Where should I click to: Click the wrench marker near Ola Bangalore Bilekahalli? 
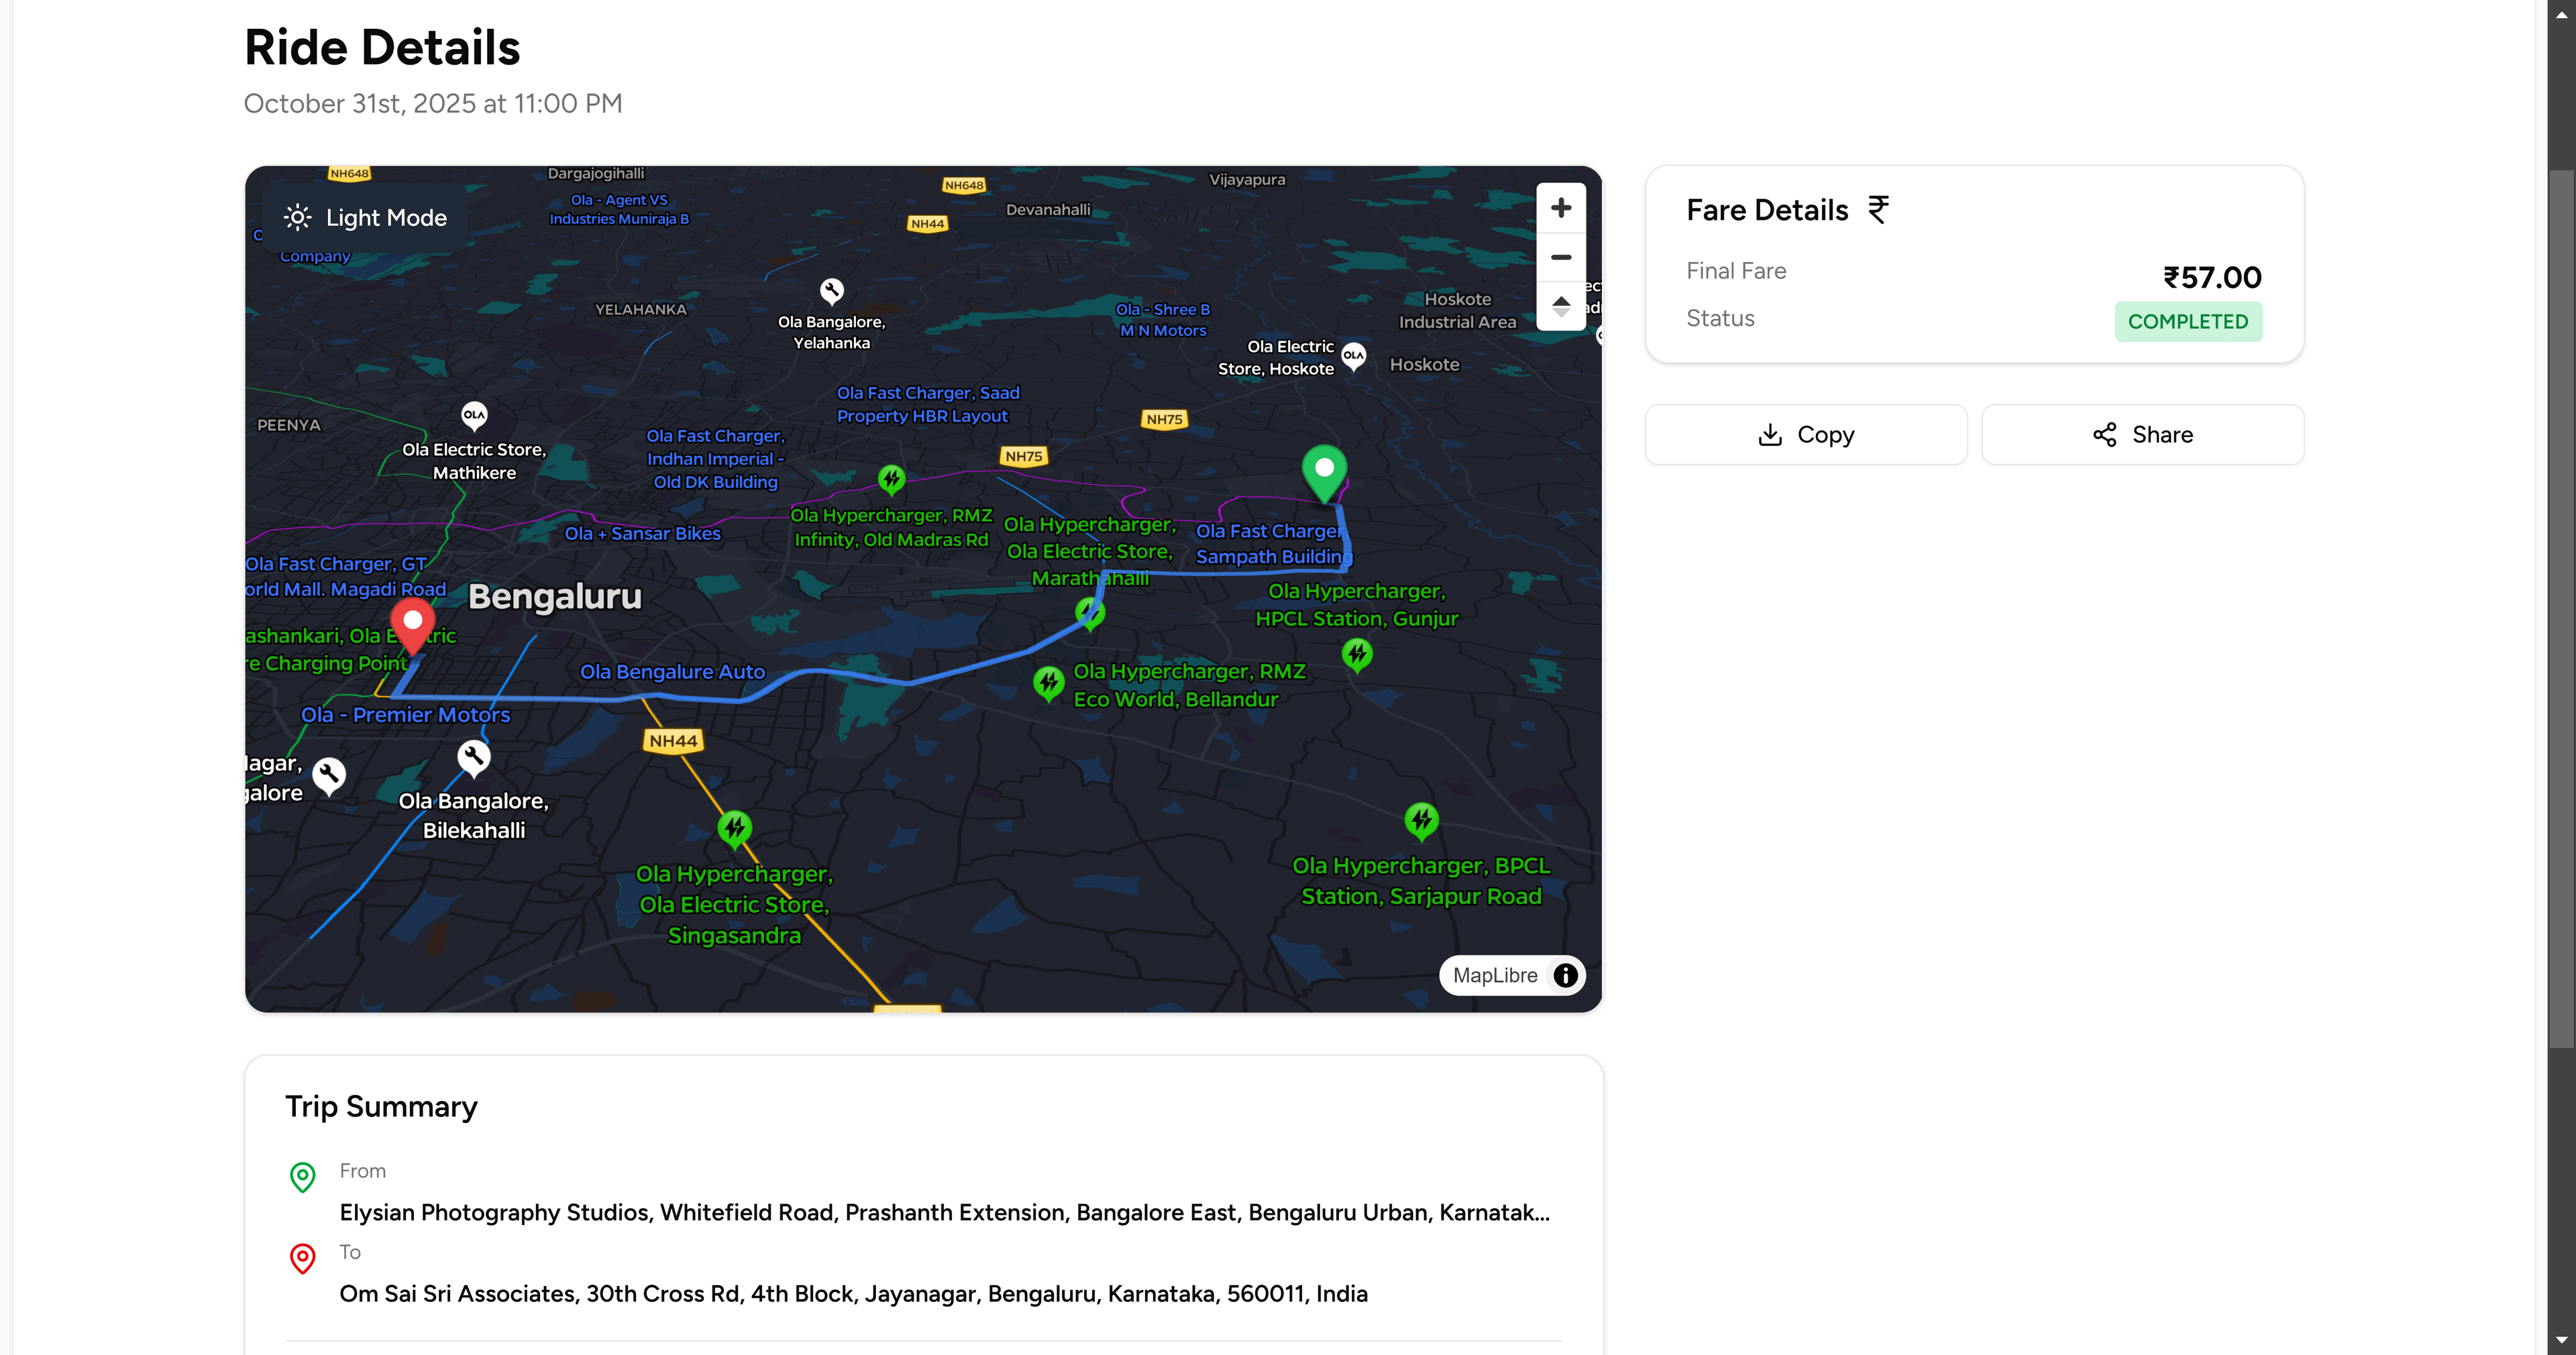pyautogui.click(x=474, y=756)
